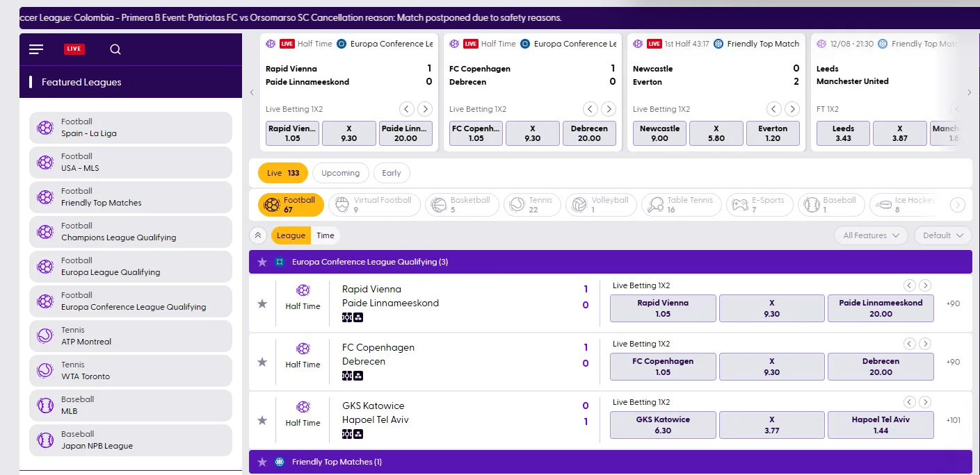
Task: Open Friendly Top Matches in sidebar
Action: click(x=131, y=197)
